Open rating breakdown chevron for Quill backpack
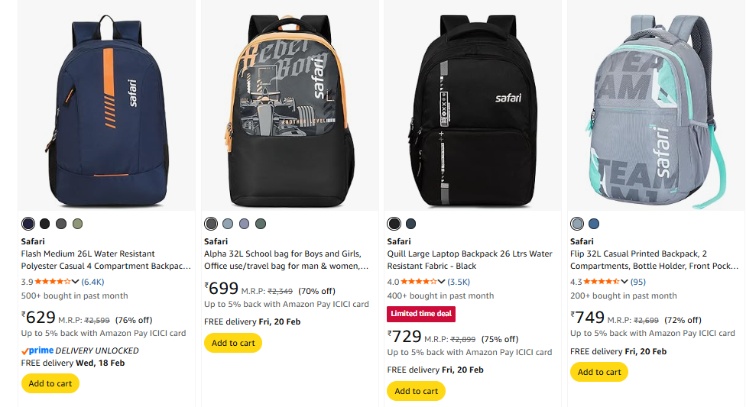This screenshot has width=746, height=407. [441, 282]
